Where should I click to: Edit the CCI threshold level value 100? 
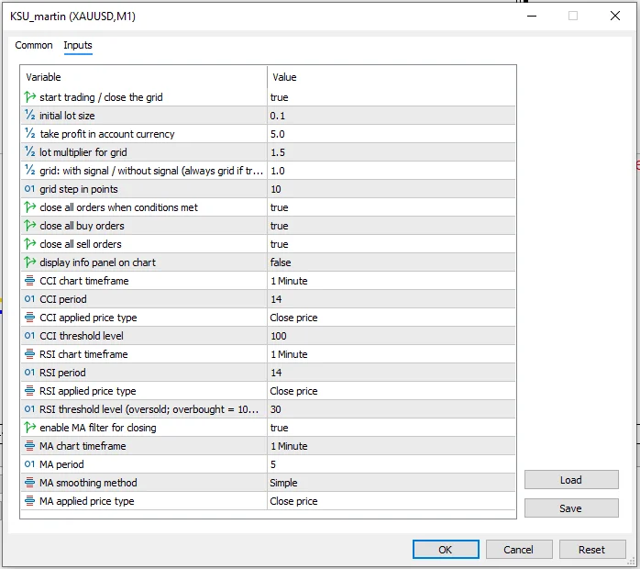click(391, 336)
